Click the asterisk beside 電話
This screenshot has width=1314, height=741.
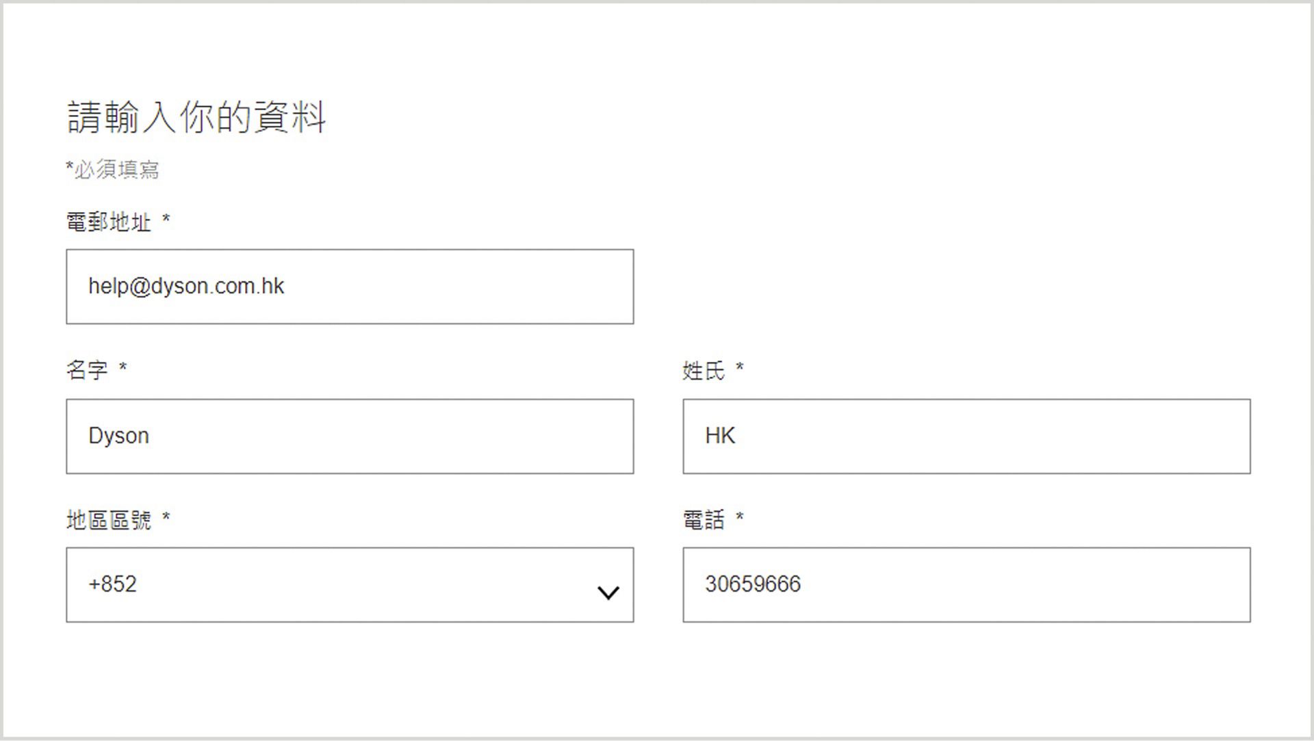point(740,517)
